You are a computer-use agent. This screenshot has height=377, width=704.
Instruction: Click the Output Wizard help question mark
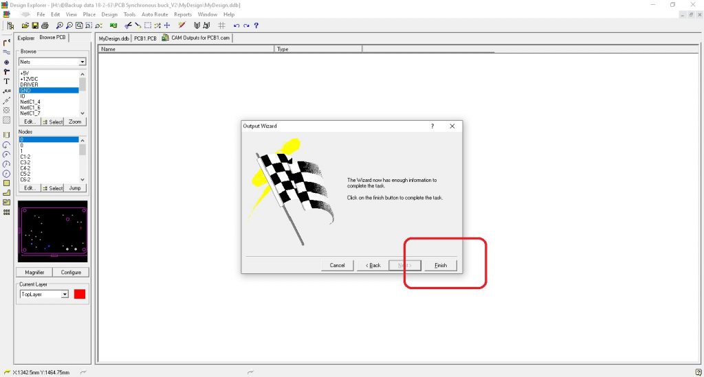click(x=433, y=126)
